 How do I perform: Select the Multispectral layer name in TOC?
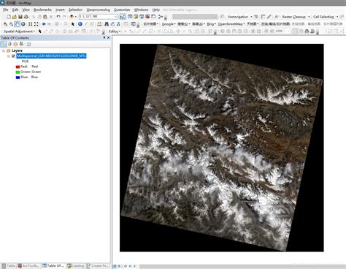51,56
